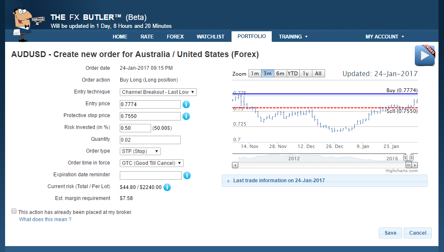Click the '$7.58' margin requirement value
Image resolution: width=444 pixels, height=252 pixels.
click(126, 198)
